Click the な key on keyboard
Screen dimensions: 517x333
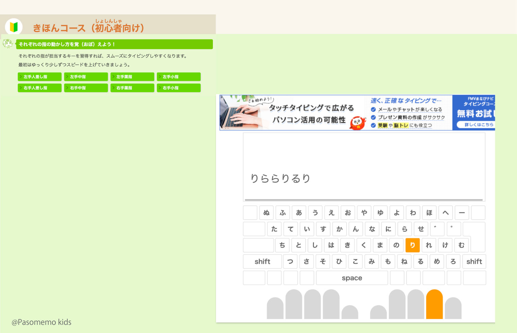(x=372, y=229)
